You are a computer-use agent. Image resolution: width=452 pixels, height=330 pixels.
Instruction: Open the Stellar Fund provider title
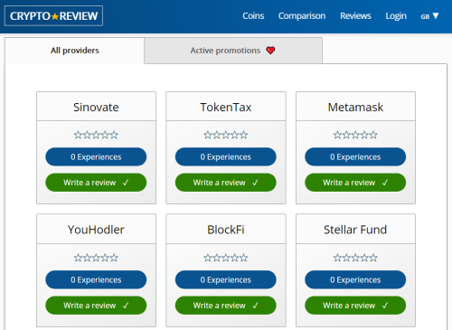point(355,230)
